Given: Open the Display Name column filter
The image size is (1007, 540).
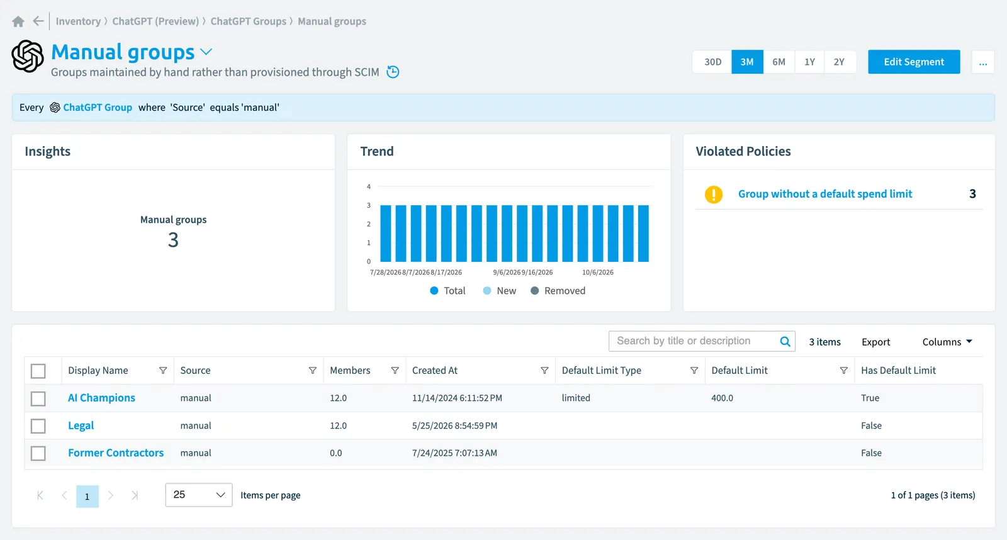Looking at the screenshot, I should click(x=163, y=371).
